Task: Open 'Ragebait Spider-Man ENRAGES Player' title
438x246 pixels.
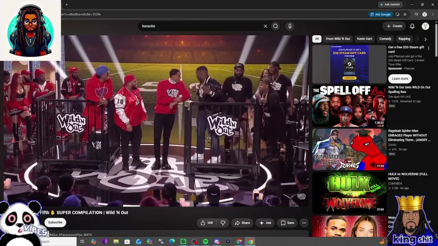Action: [x=409, y=135]
